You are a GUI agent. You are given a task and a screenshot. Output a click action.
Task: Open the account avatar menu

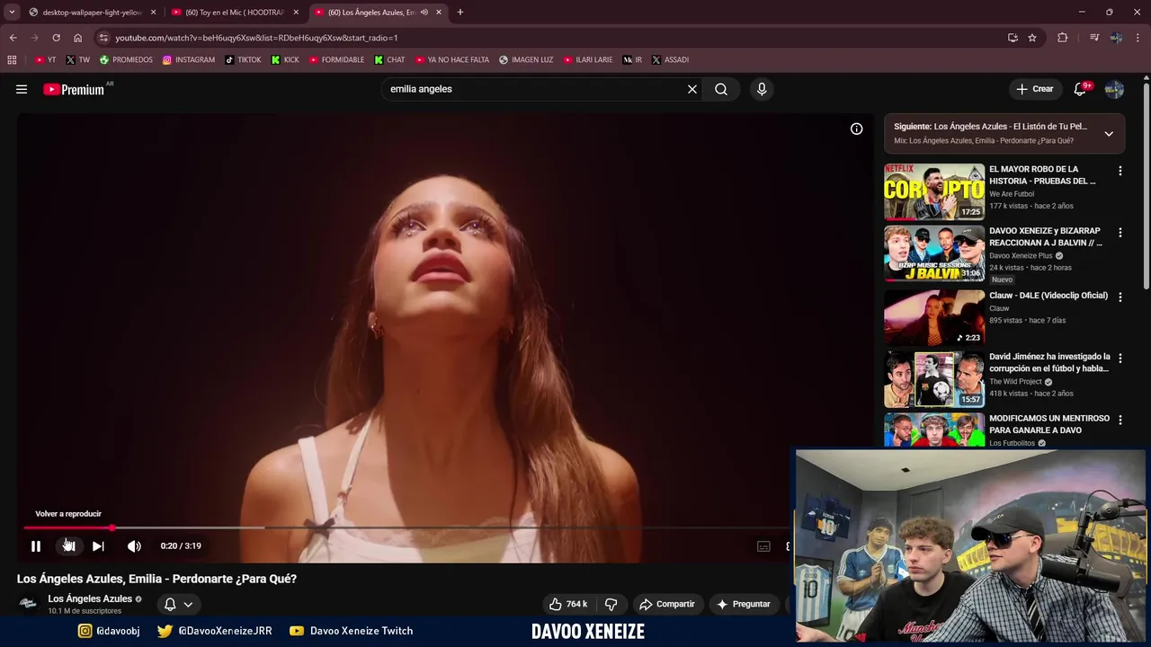1114,89
